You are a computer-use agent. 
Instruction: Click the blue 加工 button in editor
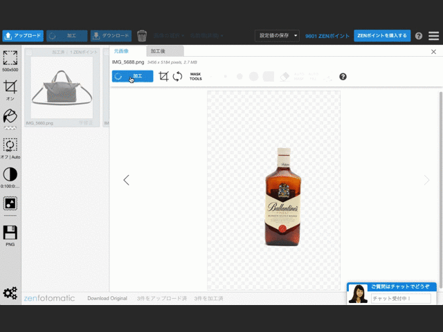tap(132, 76)
